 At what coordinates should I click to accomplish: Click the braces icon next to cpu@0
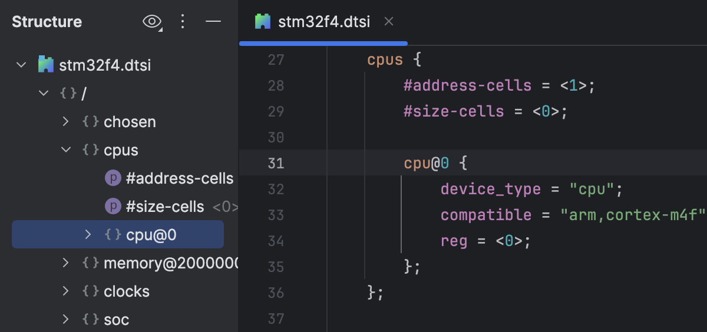113,235
